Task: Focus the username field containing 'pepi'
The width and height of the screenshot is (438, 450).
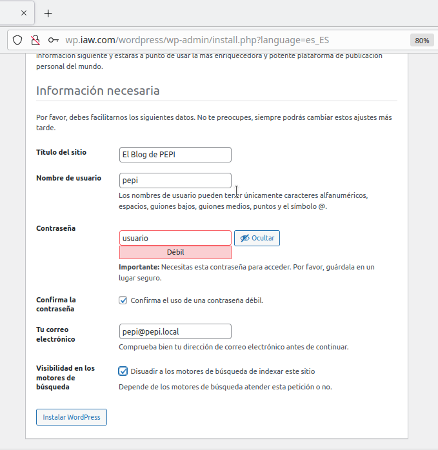Action: tap(175, 181)
